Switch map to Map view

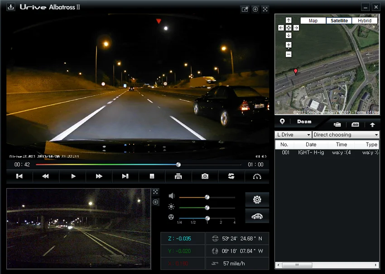point(313,21)
